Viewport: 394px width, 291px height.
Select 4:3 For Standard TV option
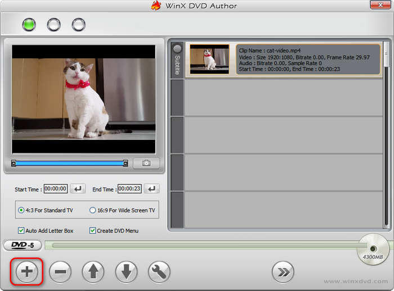click(21, 210)
